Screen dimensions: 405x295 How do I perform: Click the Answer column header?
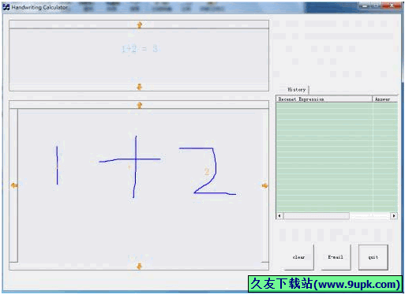384,99
